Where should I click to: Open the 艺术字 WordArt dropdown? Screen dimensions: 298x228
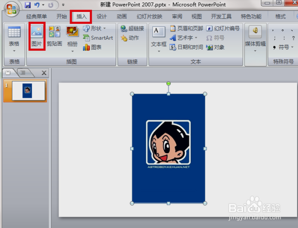[183, 38]
